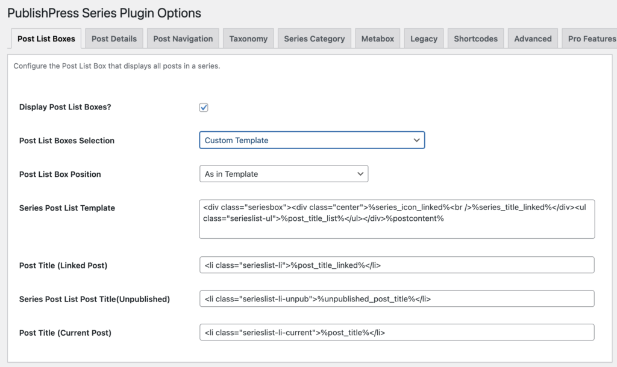This screenshot has height=367, width=617.
Task: Open the Custom Template selection dropdown
Action: [312, 140]
